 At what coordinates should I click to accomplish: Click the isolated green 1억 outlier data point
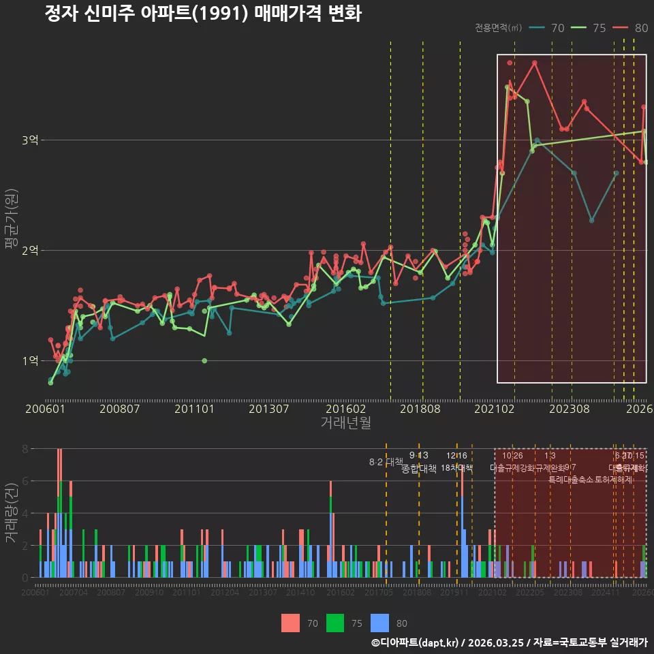[x=204, y=361]
